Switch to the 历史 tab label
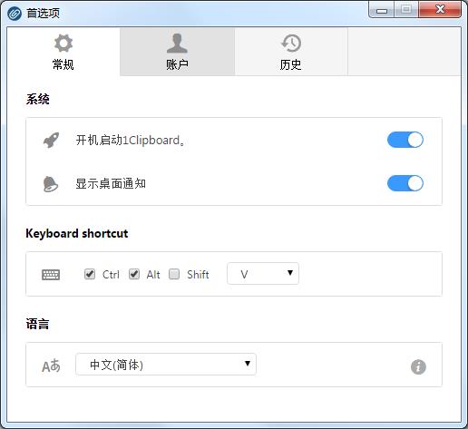The height and width of the screenshot is (429, 468). pos(291,64)
